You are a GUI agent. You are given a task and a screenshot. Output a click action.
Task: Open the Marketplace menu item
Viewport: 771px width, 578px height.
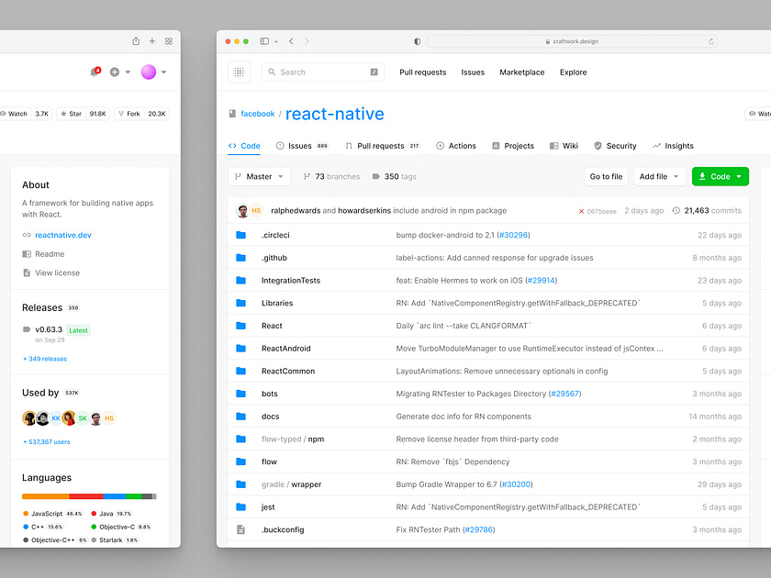(521, 72)
